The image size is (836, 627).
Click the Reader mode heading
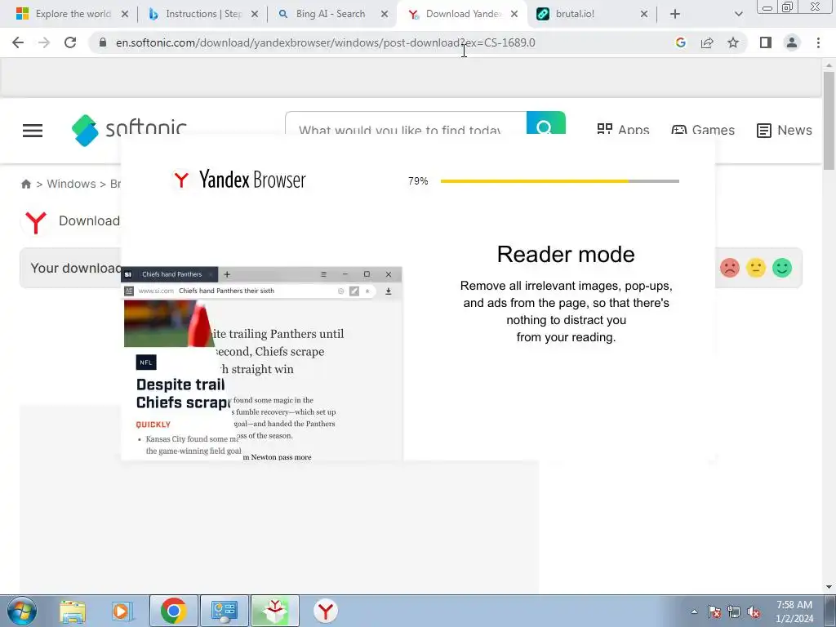[566, 255]
